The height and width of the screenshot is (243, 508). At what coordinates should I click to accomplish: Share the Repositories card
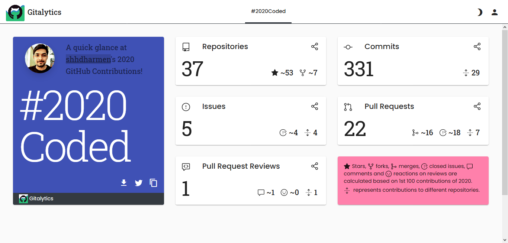[315, 46]
